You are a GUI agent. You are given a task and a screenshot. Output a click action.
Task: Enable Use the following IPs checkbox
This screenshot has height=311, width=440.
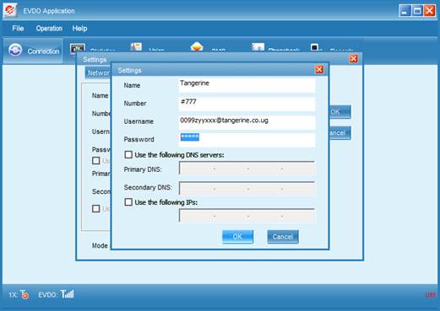click(128, 202)
